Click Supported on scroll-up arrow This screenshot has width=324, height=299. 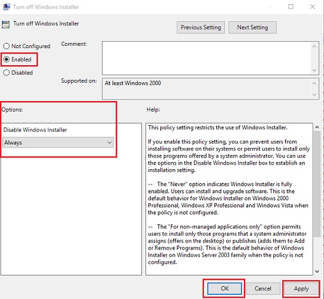pyautogui.click(x=315, y=83)
